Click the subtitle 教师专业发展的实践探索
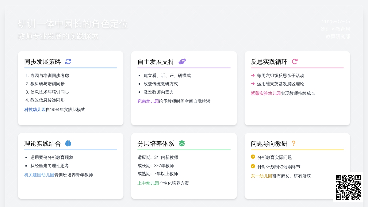This screenshot has height=207, width=368. [x=58, y=36]
